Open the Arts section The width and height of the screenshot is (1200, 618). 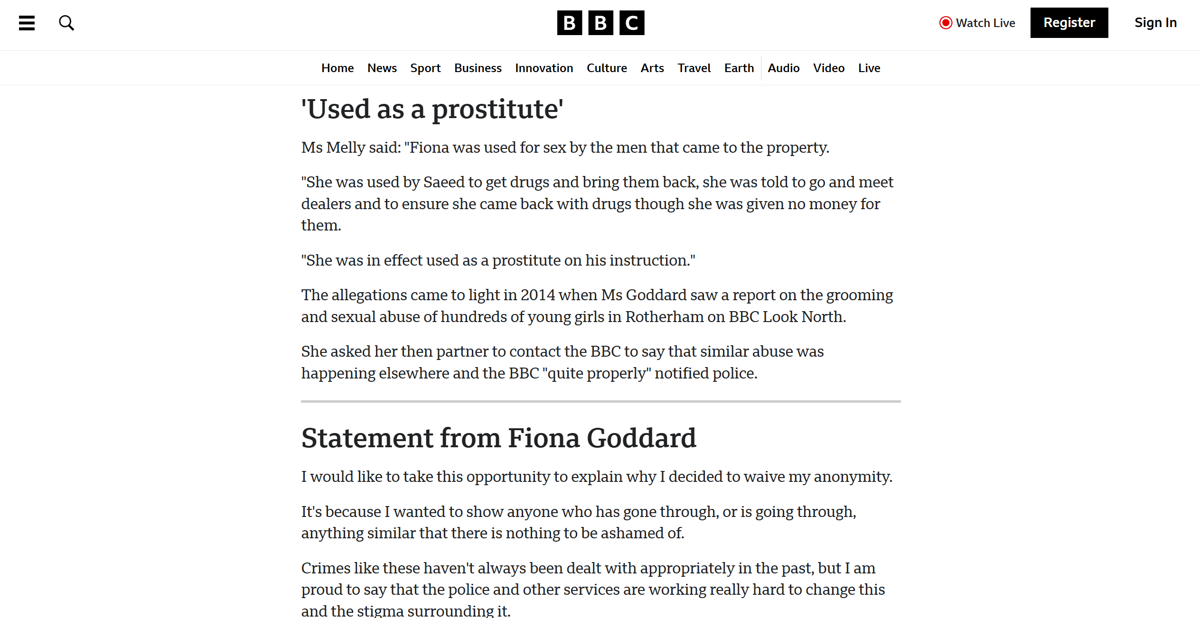pos(652,68)
